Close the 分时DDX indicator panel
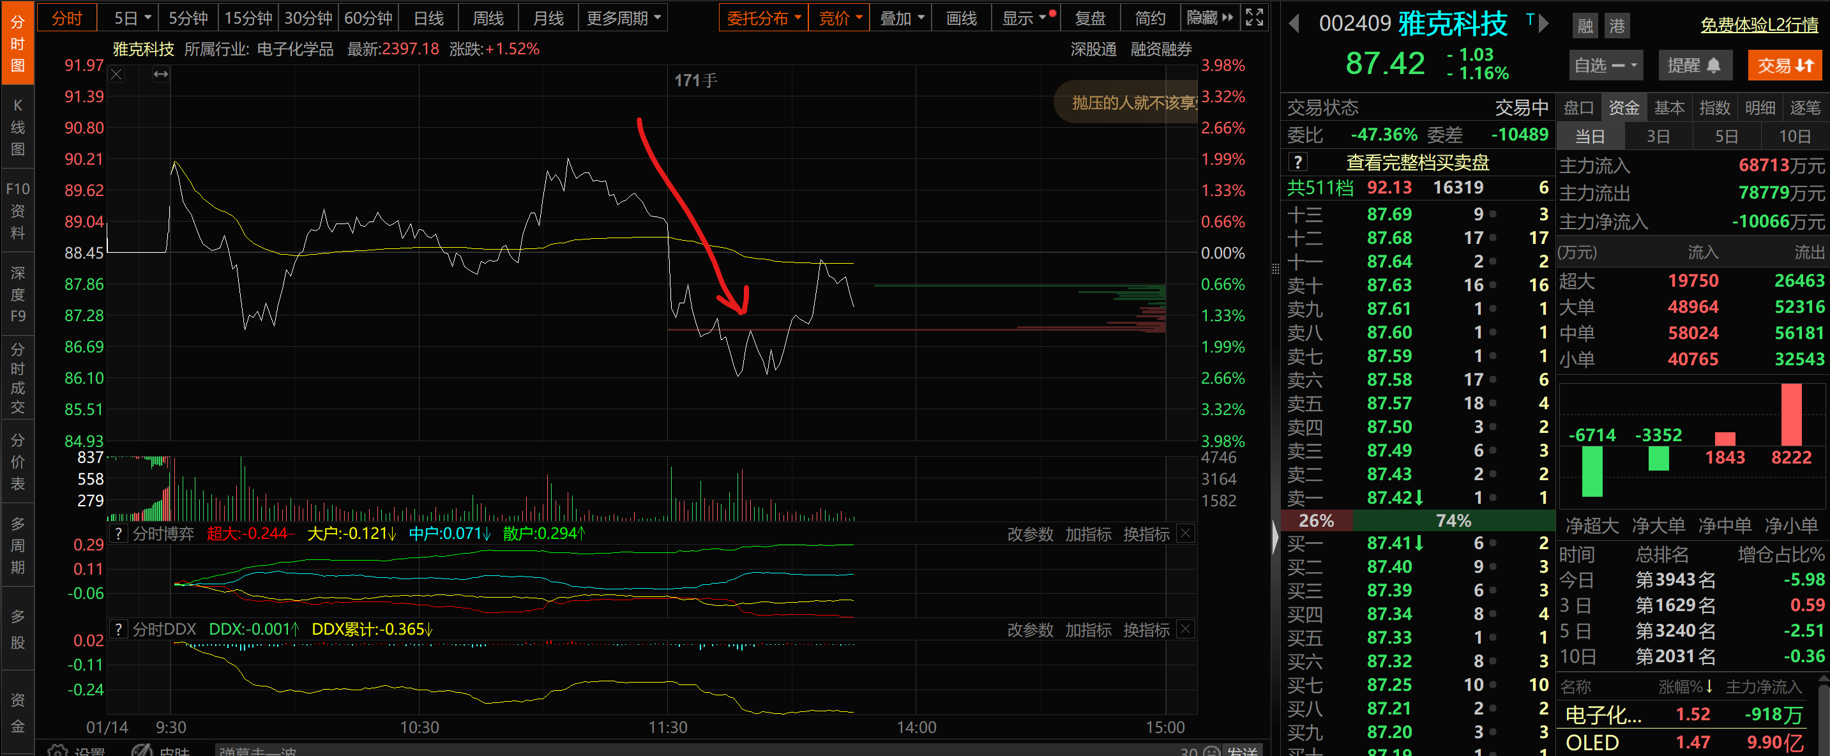 point(1185,629)
